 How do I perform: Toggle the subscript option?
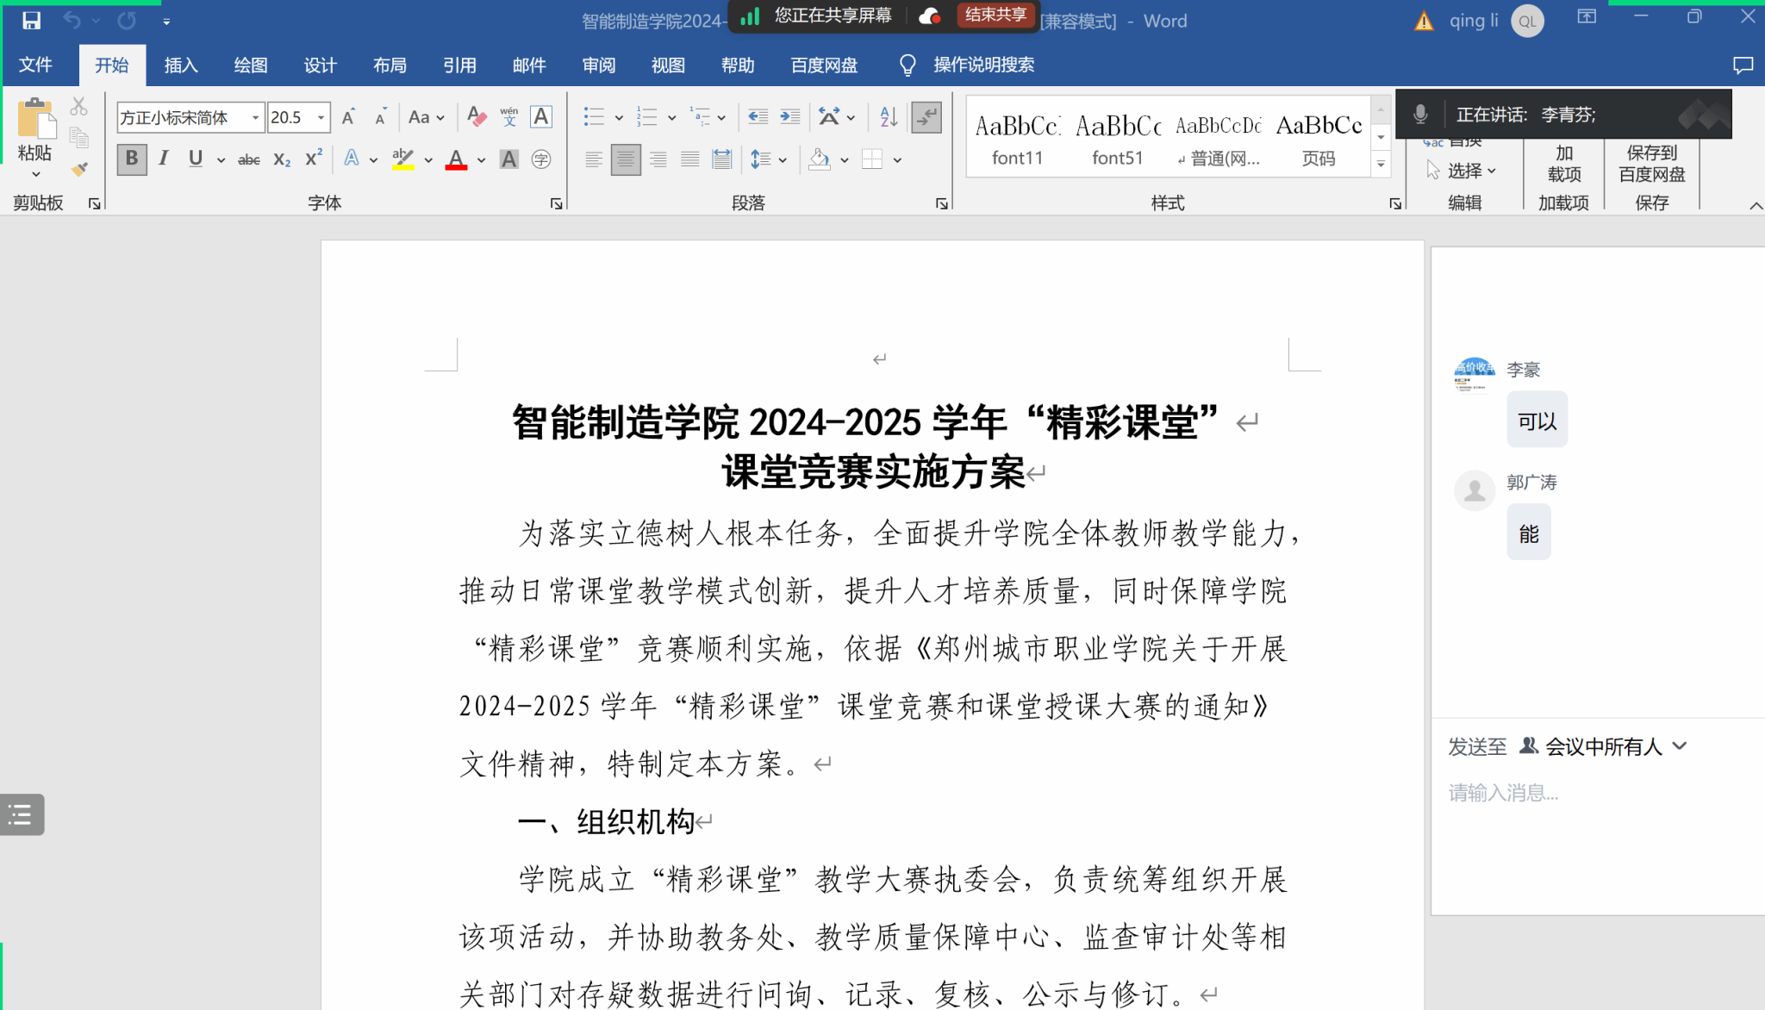click(x=280, y=159)
